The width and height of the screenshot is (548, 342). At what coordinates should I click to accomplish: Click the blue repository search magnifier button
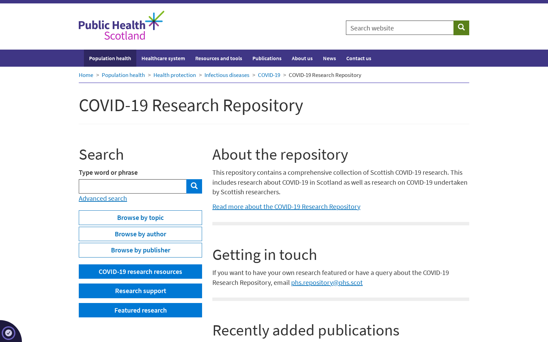pyautogui.click(x=194, y=186)
